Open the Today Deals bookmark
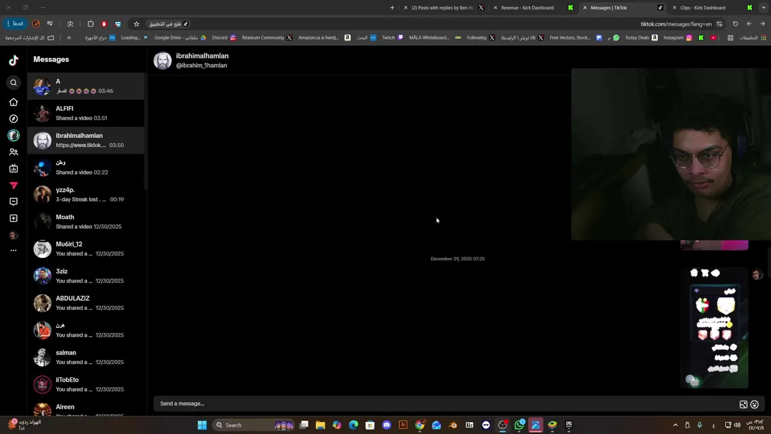 pos(641,37)
